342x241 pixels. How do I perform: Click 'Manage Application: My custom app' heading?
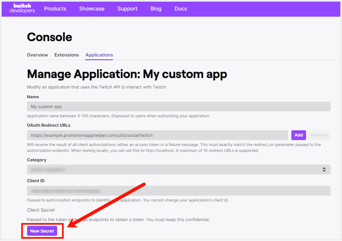pyautogui.click(x=127, y=74)
